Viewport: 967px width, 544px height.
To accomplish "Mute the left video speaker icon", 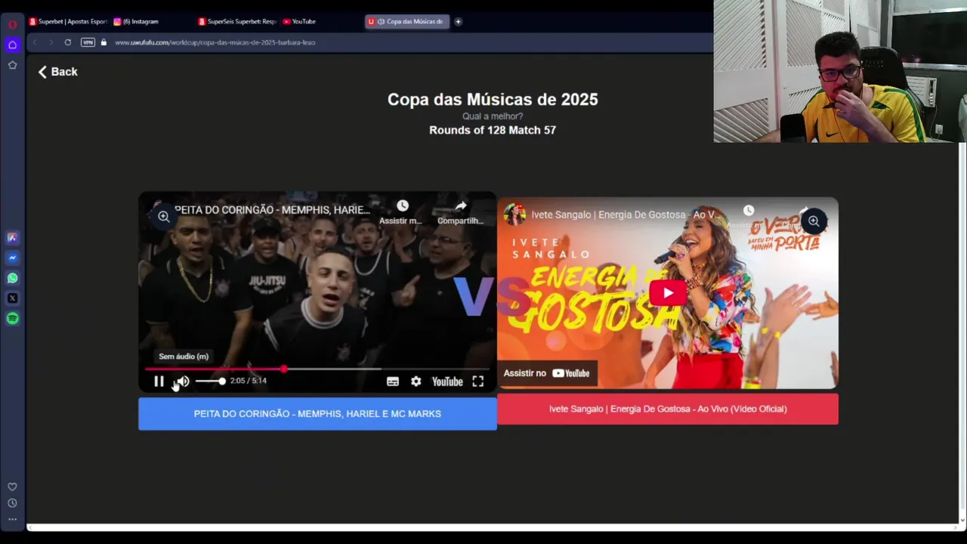I will click(x=183, y=382).
